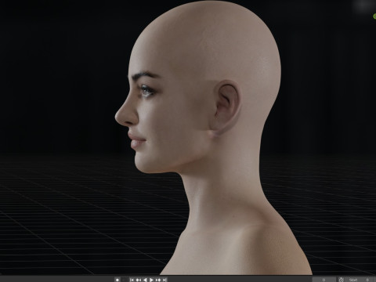Jump to the end frame
The width and height of the screenshot is (376, 282).
164,280
